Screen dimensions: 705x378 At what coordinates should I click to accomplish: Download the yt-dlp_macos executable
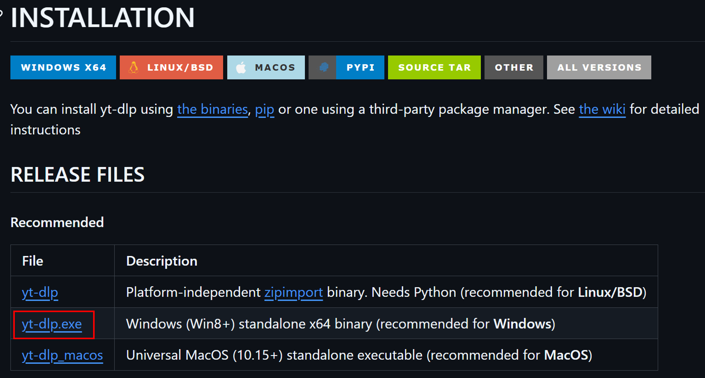[62, 356]
